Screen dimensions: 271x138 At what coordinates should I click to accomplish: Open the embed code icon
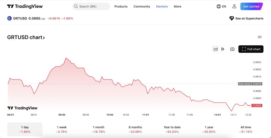tap(260, 37)
